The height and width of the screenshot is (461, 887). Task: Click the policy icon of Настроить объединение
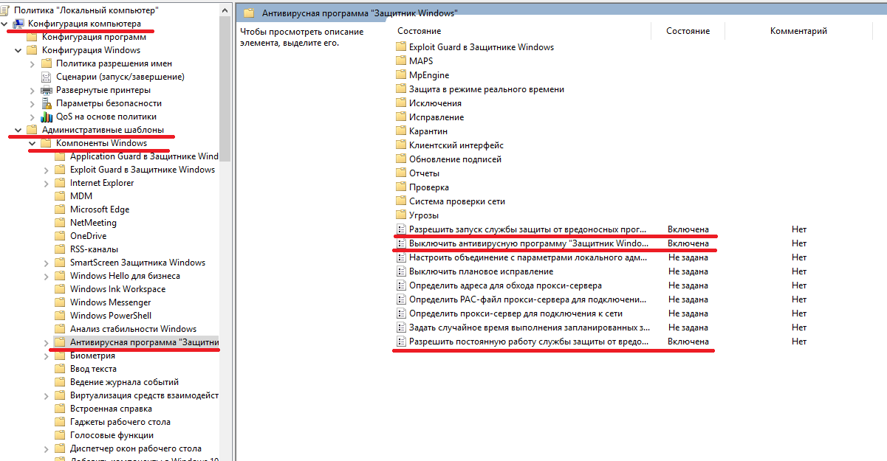click(401, 257)
